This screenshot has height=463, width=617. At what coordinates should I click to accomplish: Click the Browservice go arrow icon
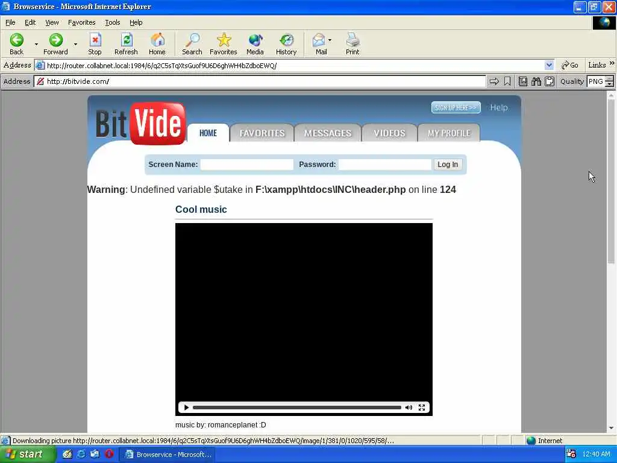(x=494, y=81)
